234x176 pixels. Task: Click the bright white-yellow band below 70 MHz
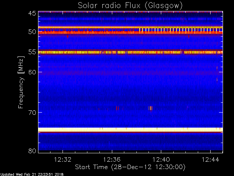pyautogui.click(x=131, y=129)
